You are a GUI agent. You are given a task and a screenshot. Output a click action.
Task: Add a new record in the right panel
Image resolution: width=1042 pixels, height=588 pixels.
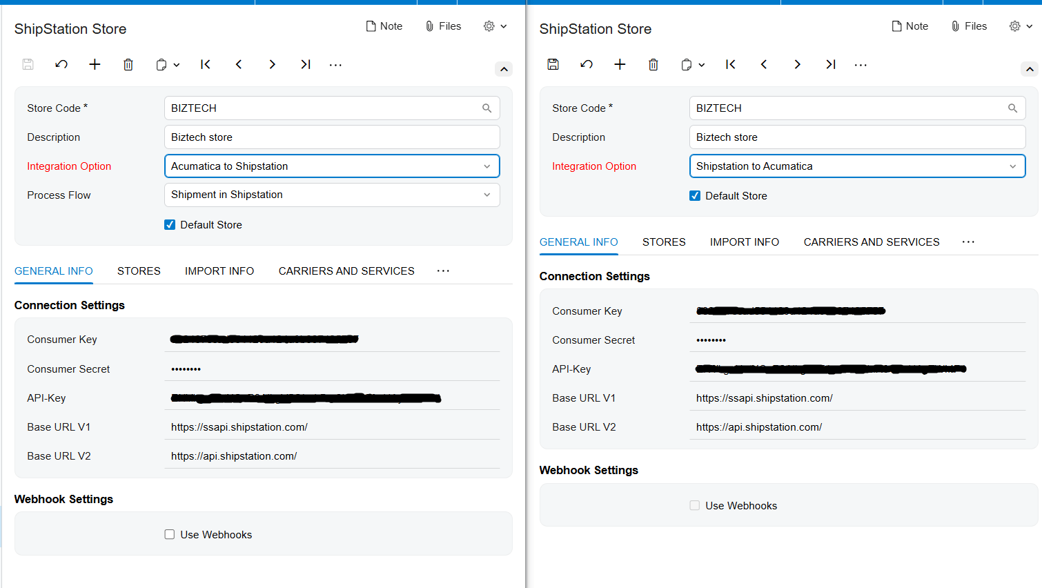click(620, 64)
